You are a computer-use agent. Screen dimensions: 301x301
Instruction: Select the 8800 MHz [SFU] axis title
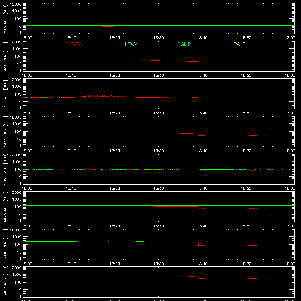coord(5,244)
